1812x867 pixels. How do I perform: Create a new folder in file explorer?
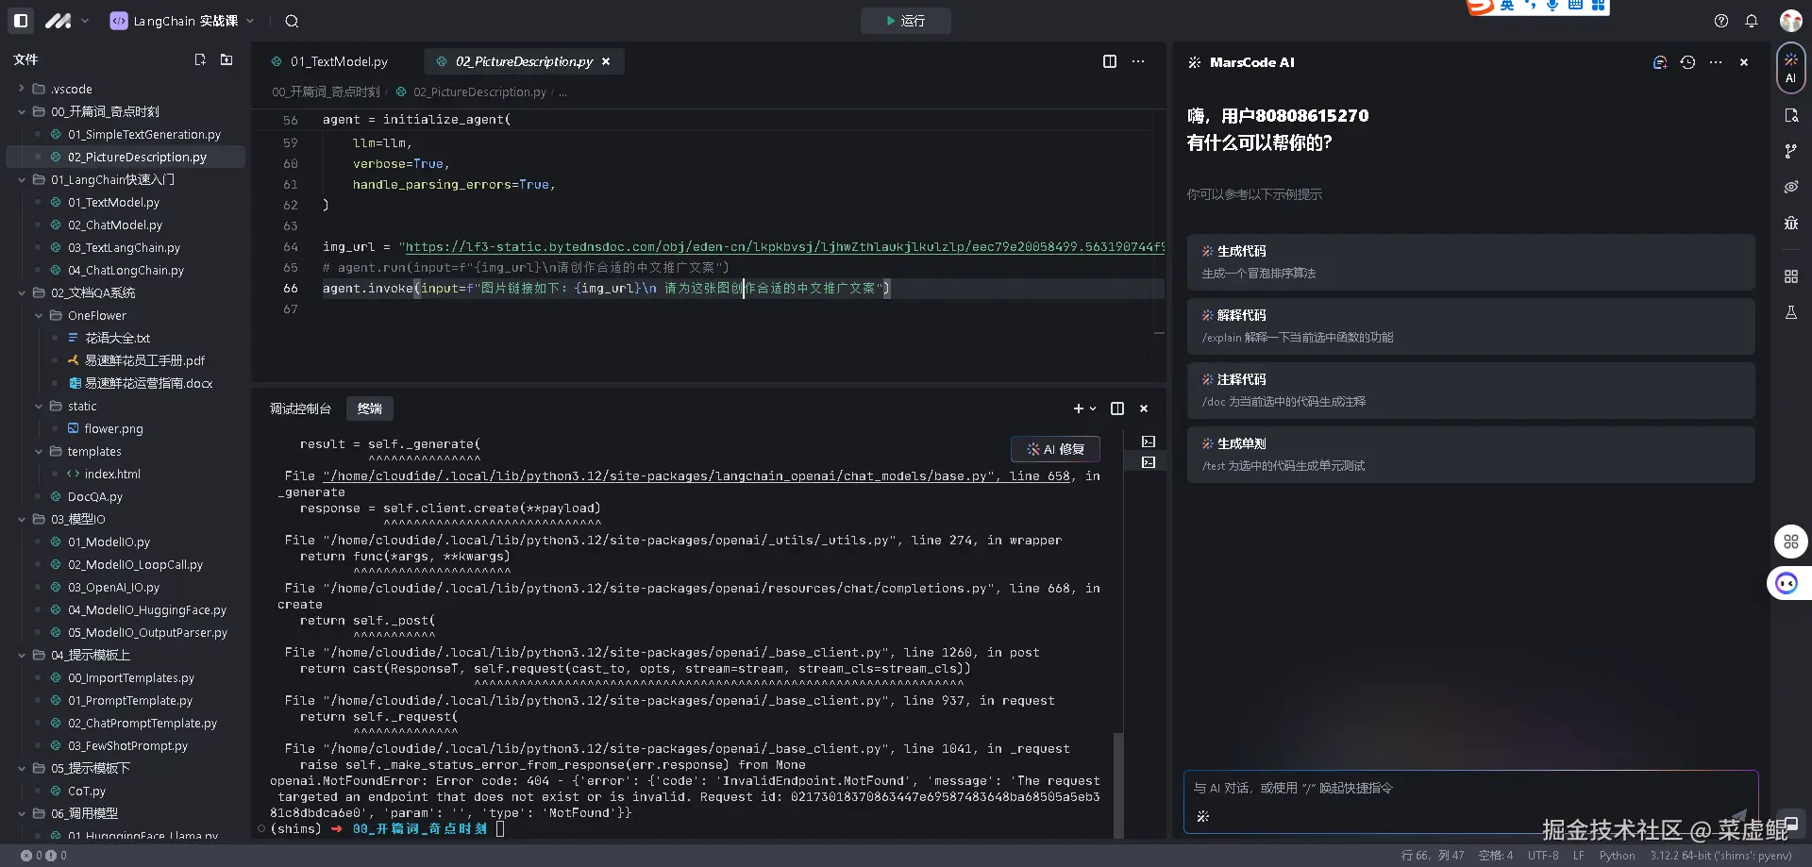coord(226,59)
